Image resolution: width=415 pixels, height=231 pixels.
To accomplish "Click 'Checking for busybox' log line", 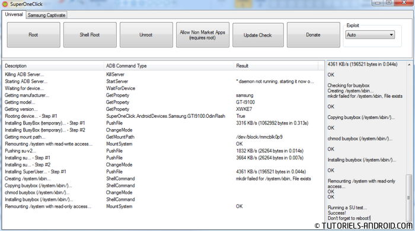I will pos(349,85).
